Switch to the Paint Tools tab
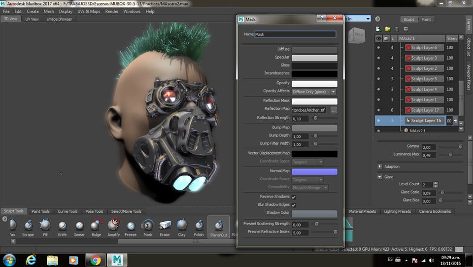 pyautogui.click(x=40, y=211)
